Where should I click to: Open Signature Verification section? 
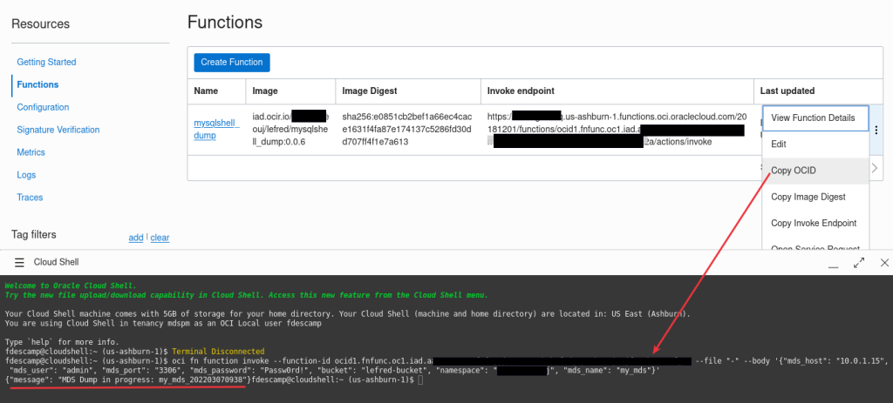(x=58, y=130)
